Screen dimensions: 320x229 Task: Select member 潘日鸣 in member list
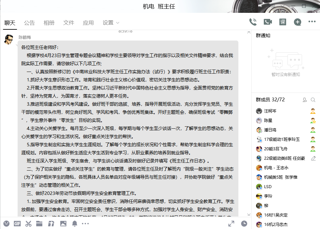pos(270,130)
